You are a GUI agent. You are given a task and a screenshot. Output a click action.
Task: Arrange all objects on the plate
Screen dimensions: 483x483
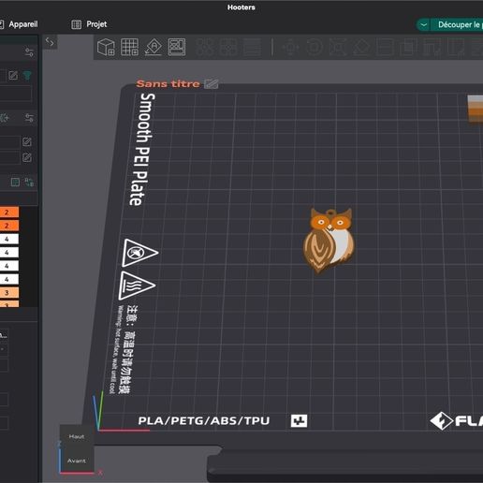click(x=177, y=47)
